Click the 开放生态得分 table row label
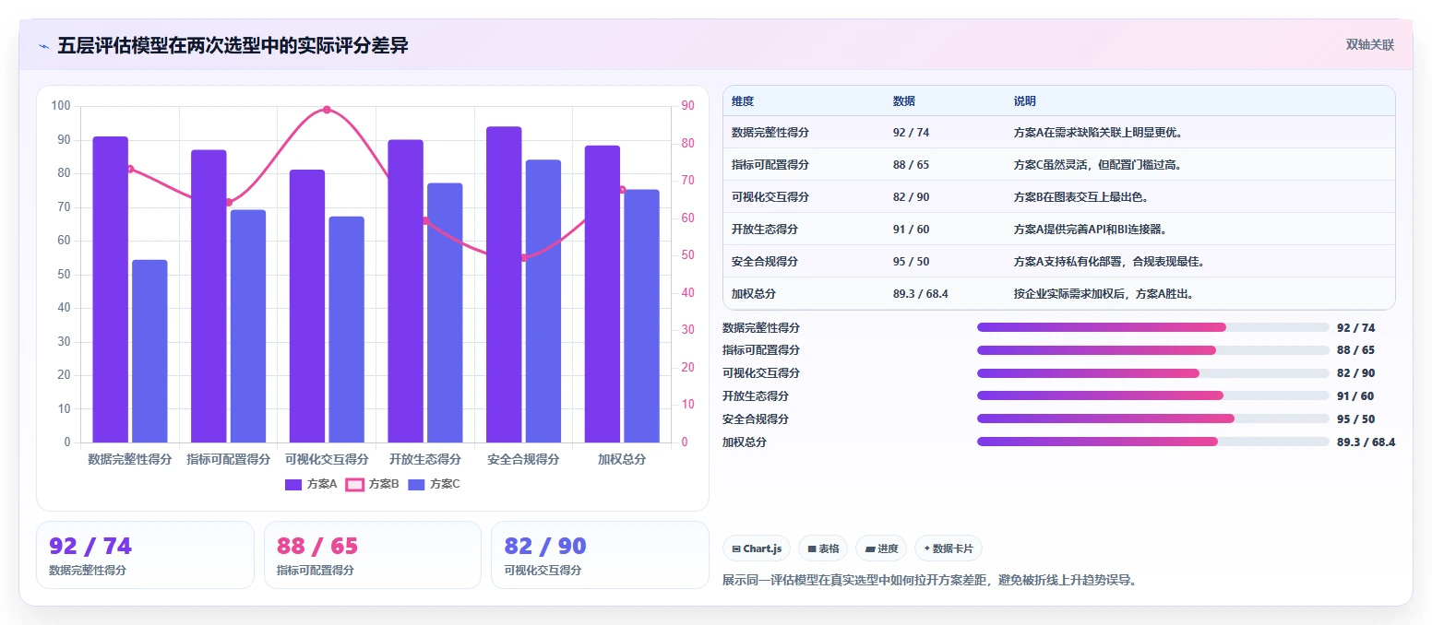The width and height of the screenshot is (1432, 625). point(765,230)
